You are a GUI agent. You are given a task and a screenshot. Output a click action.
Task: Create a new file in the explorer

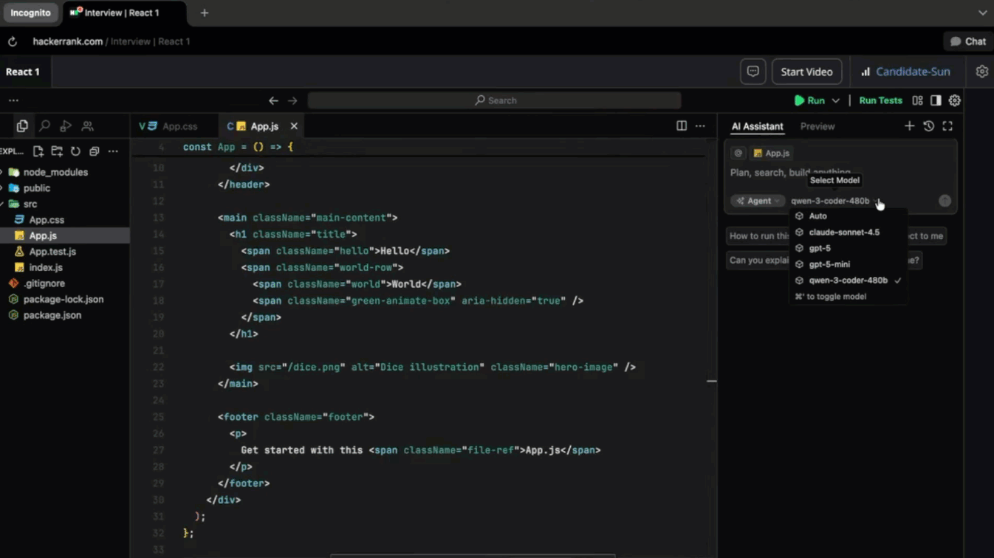[38, 151]
